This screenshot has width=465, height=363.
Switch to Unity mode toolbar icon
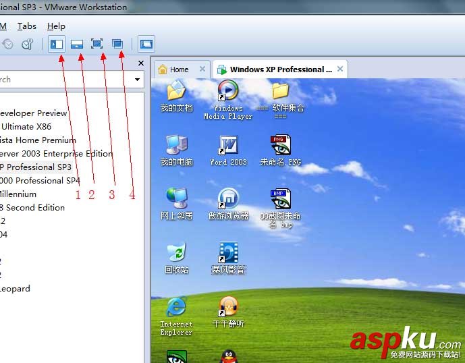pyautogui.click(x=117, y=44)
